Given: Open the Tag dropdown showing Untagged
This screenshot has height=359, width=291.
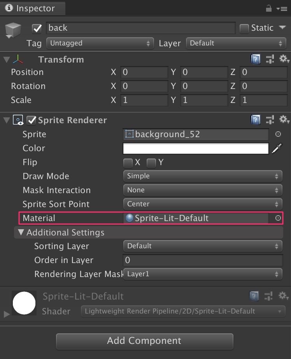Looking at the screenshot, I should pos(100,43).
